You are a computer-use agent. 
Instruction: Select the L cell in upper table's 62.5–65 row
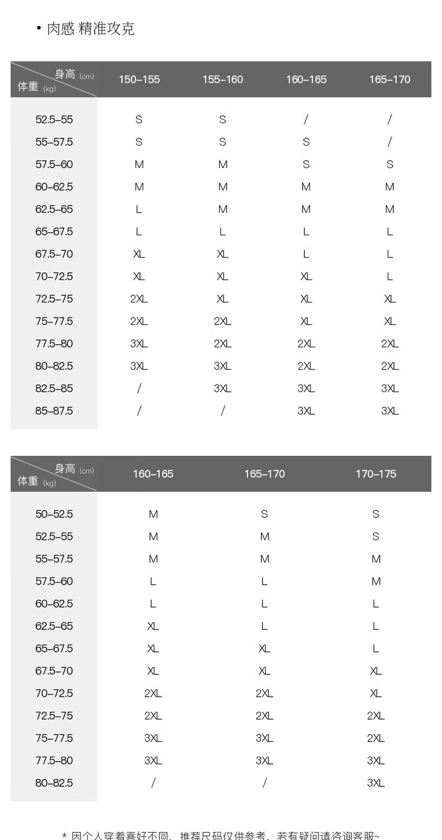click(139, 209)
